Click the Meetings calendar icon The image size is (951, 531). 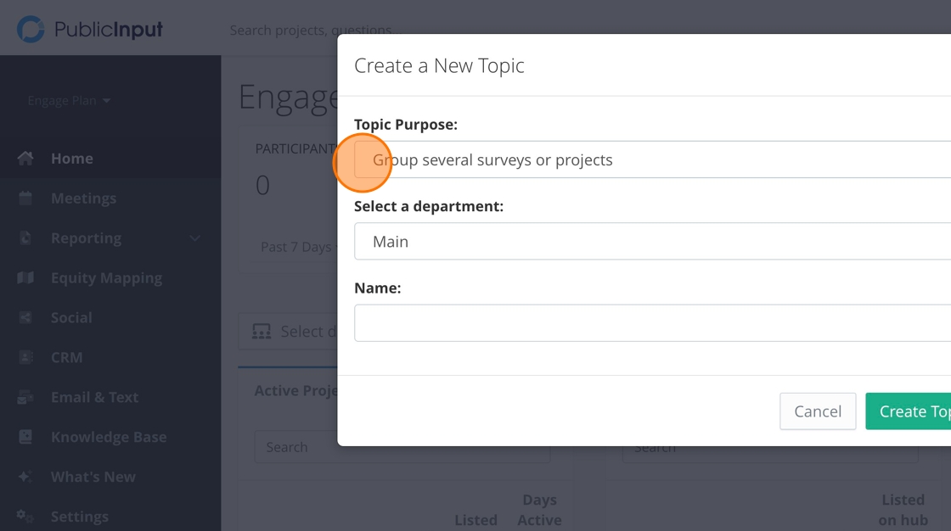coord(25,198)
